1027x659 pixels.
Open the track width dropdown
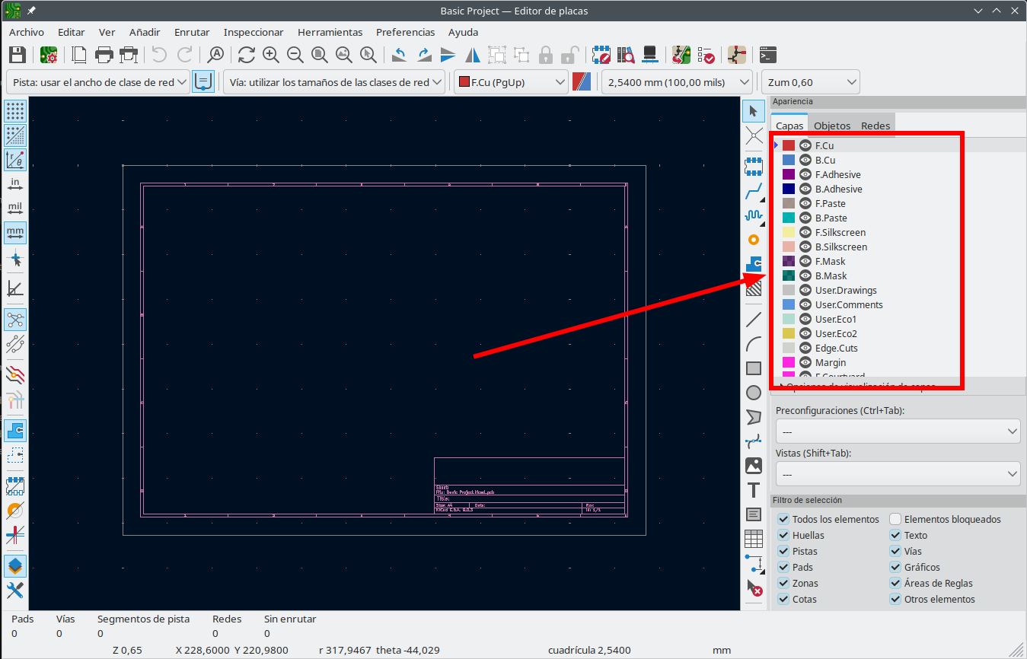[x=97, y=82]
